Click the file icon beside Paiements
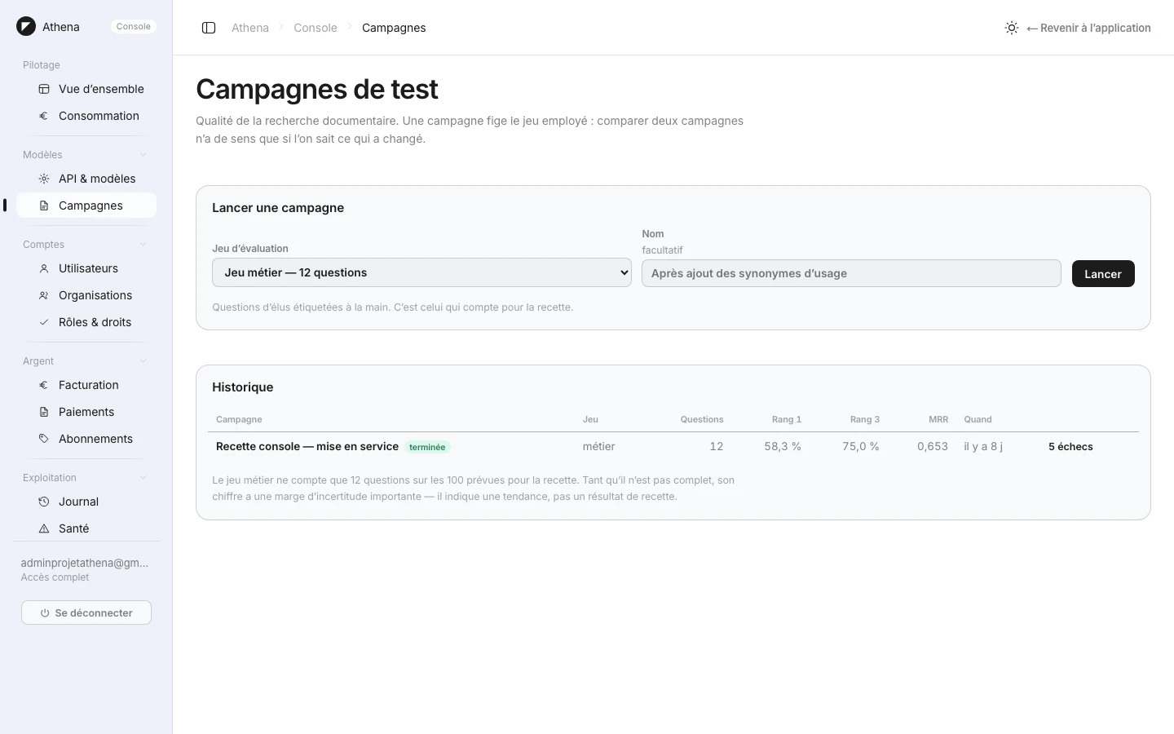The width and height of the screenshot is (1174, 734). [x=44, y=412]
